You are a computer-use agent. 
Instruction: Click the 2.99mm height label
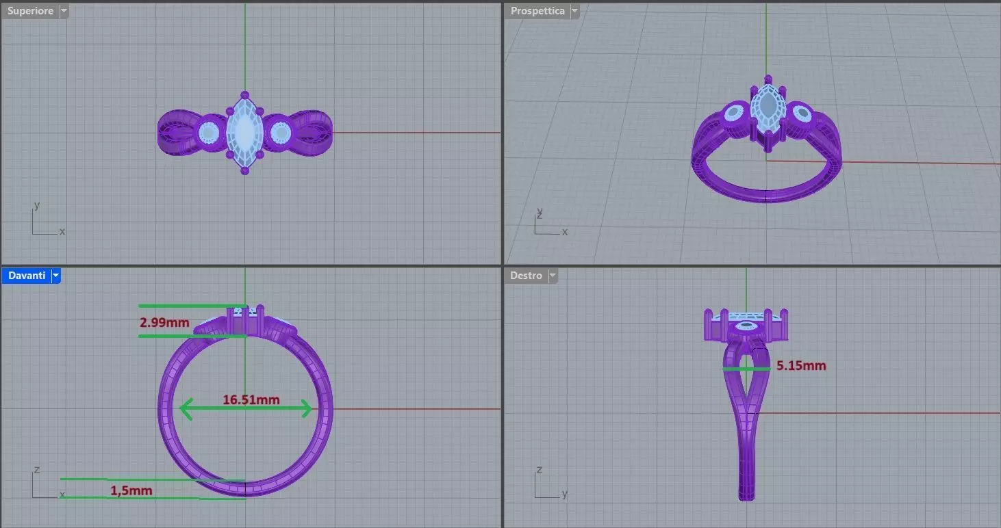click(164, 322)
